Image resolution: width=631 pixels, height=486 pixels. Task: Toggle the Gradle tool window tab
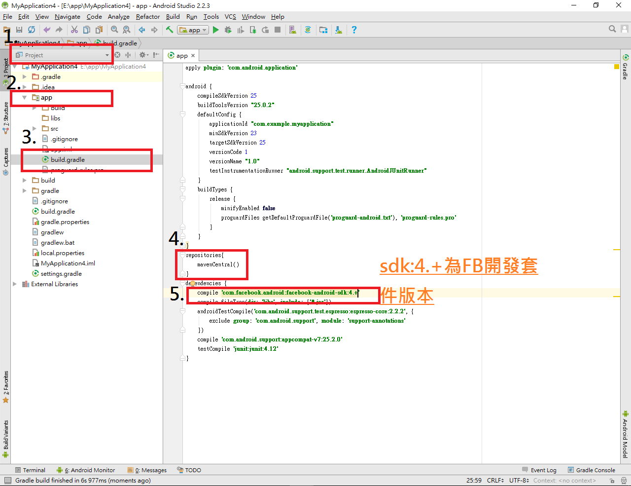click(x=625, y=67)
